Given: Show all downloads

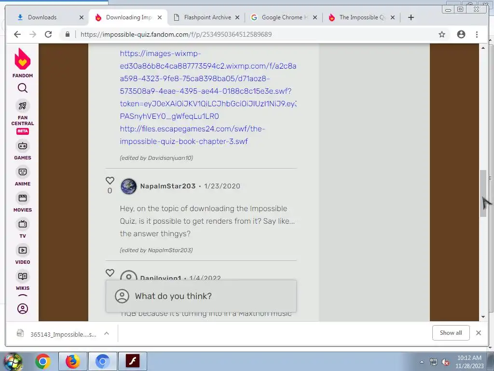Looking at the screenshot, I should point(451,333).
